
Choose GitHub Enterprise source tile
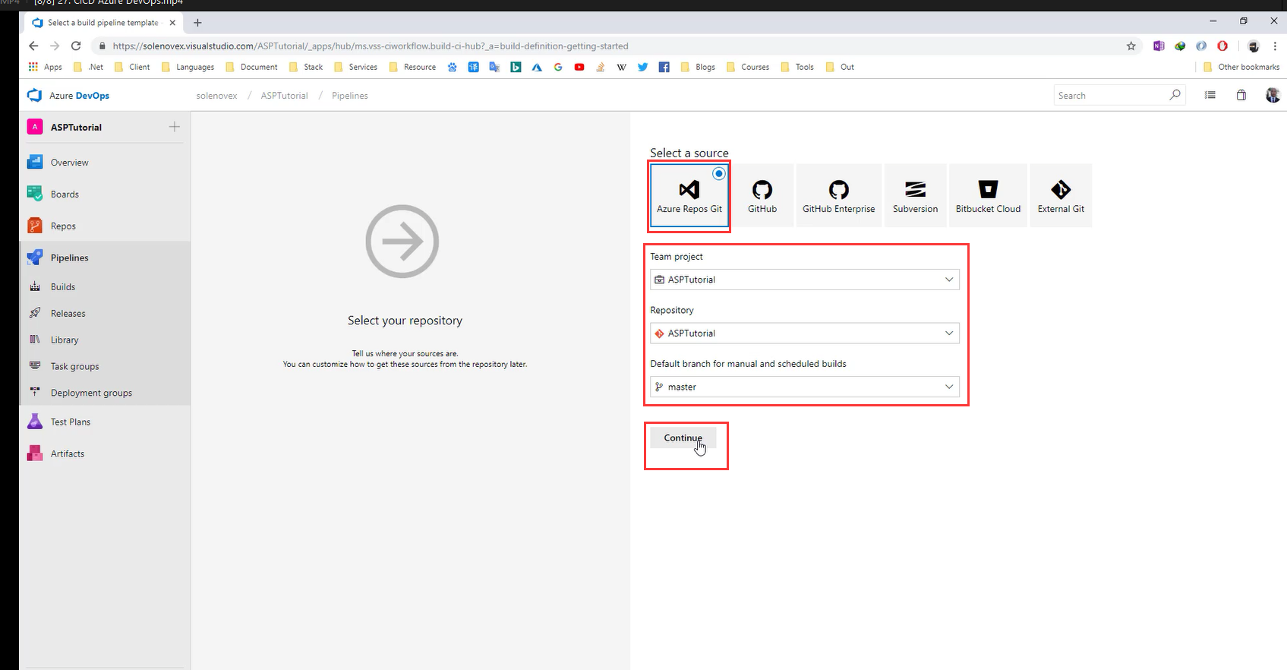838,196
